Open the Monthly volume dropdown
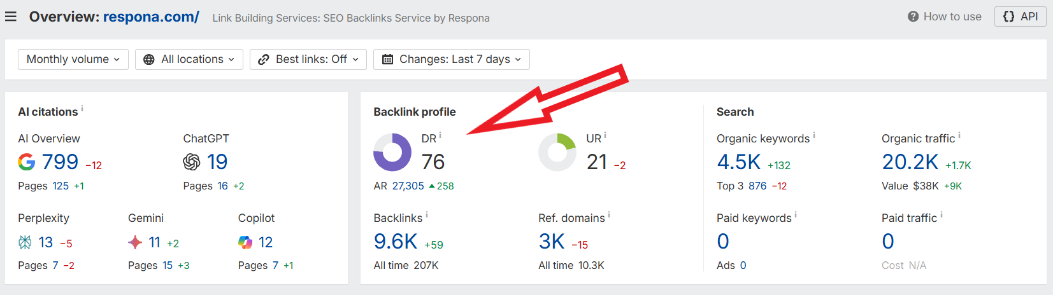Screen dimensions: 1053x295 tap(73, 59)
